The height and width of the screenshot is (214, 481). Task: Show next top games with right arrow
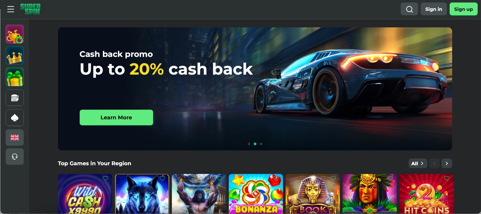447,163
